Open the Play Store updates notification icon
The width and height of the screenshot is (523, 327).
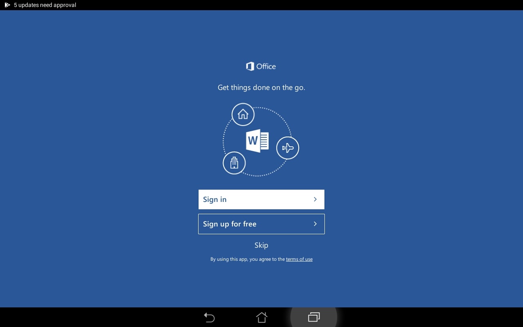pos(7,5)
